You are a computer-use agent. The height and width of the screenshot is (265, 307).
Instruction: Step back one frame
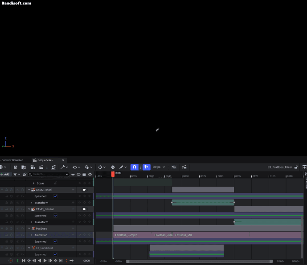[x=34, y=261]
